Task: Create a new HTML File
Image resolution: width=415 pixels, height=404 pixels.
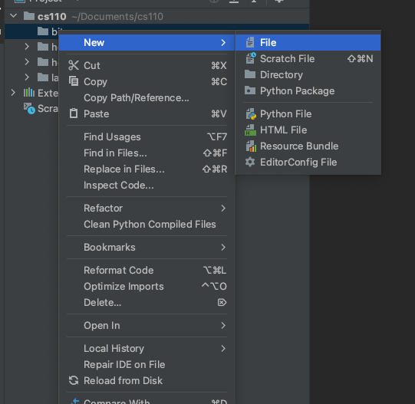Action: 308,130
